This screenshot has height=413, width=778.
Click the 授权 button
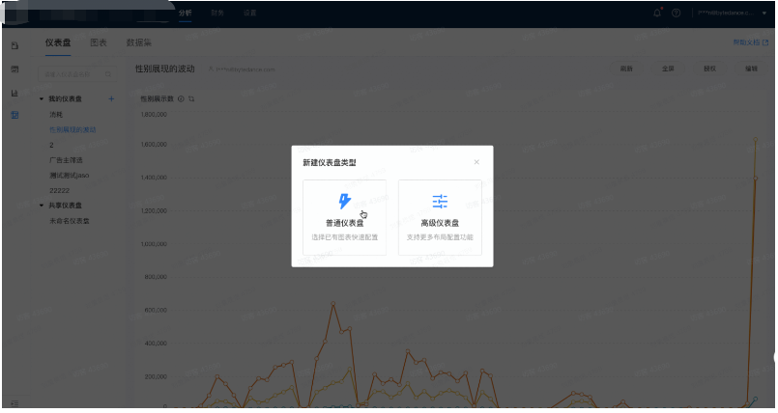point(709,69)
